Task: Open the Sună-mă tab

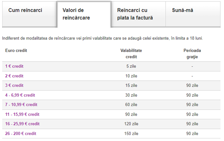Action: (x=193, y=14)
